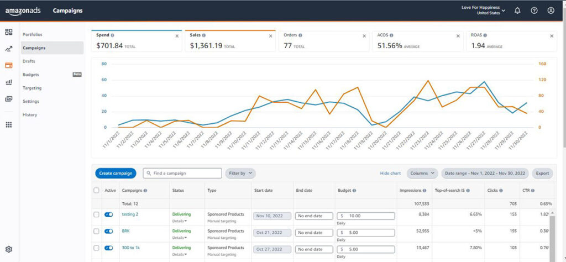Click the Create campaign button
The width and height of the screenshot is (566, 262).
pos(116,173)
